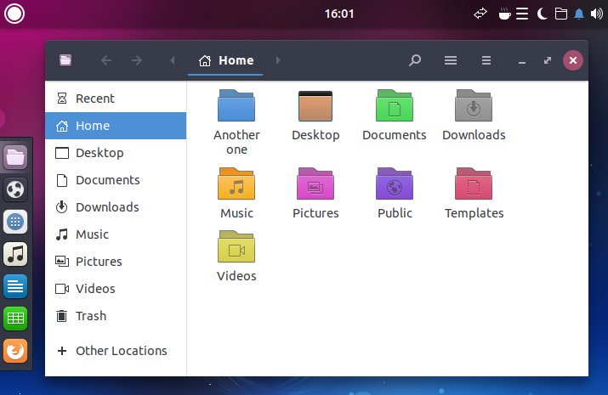Click the clock showing 16:01
The image size is (608, 395).
[339, 14]
